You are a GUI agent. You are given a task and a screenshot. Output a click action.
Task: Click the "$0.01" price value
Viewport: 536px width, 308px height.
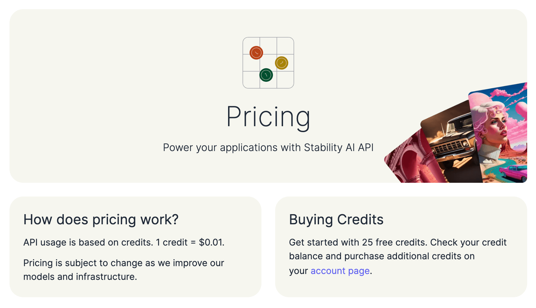coord(211,242)
